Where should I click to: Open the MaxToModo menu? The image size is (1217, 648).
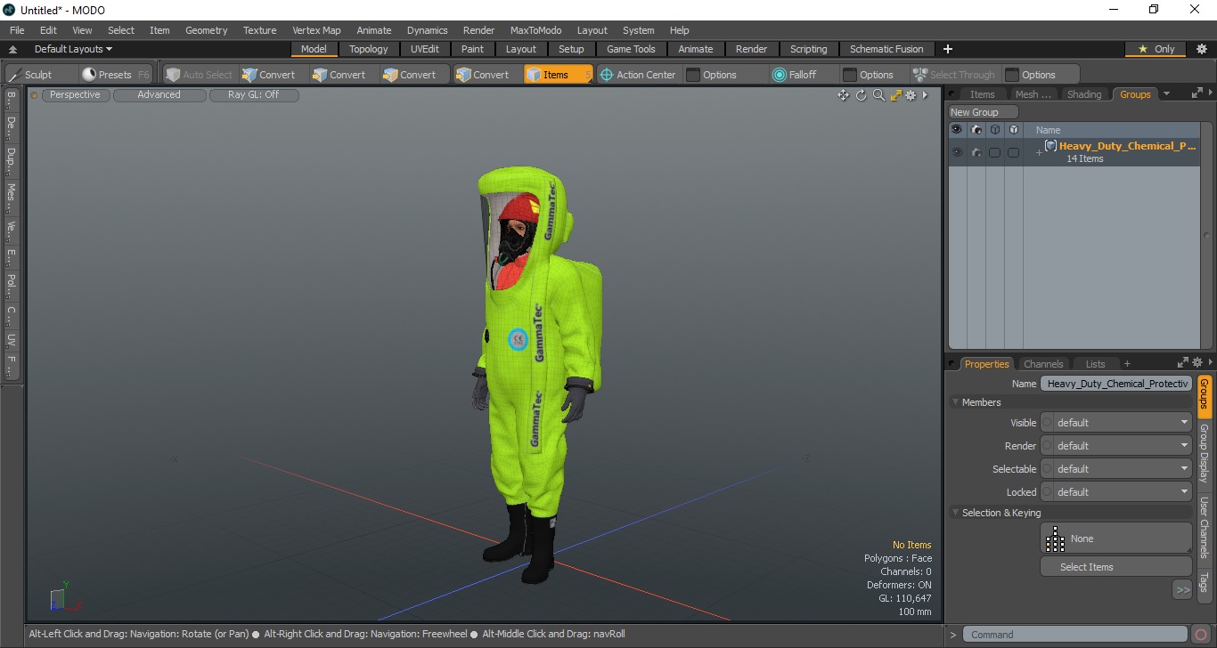(x=535, y=30)
